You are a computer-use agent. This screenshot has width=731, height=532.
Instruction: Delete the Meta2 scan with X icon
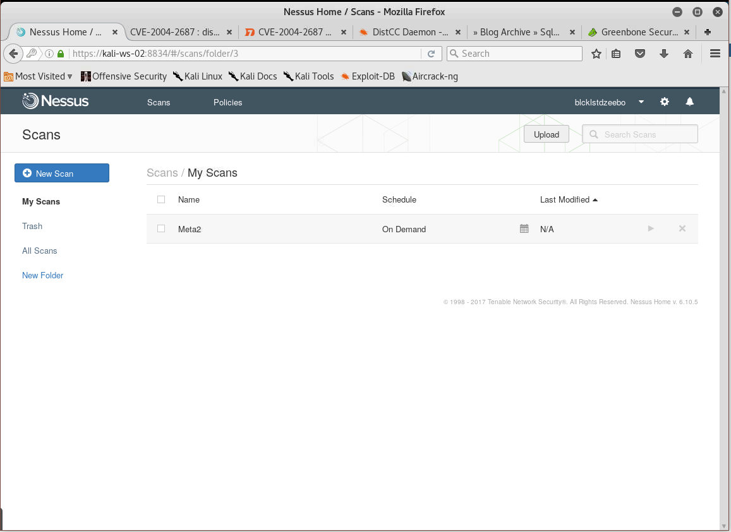tap(682, 228)
